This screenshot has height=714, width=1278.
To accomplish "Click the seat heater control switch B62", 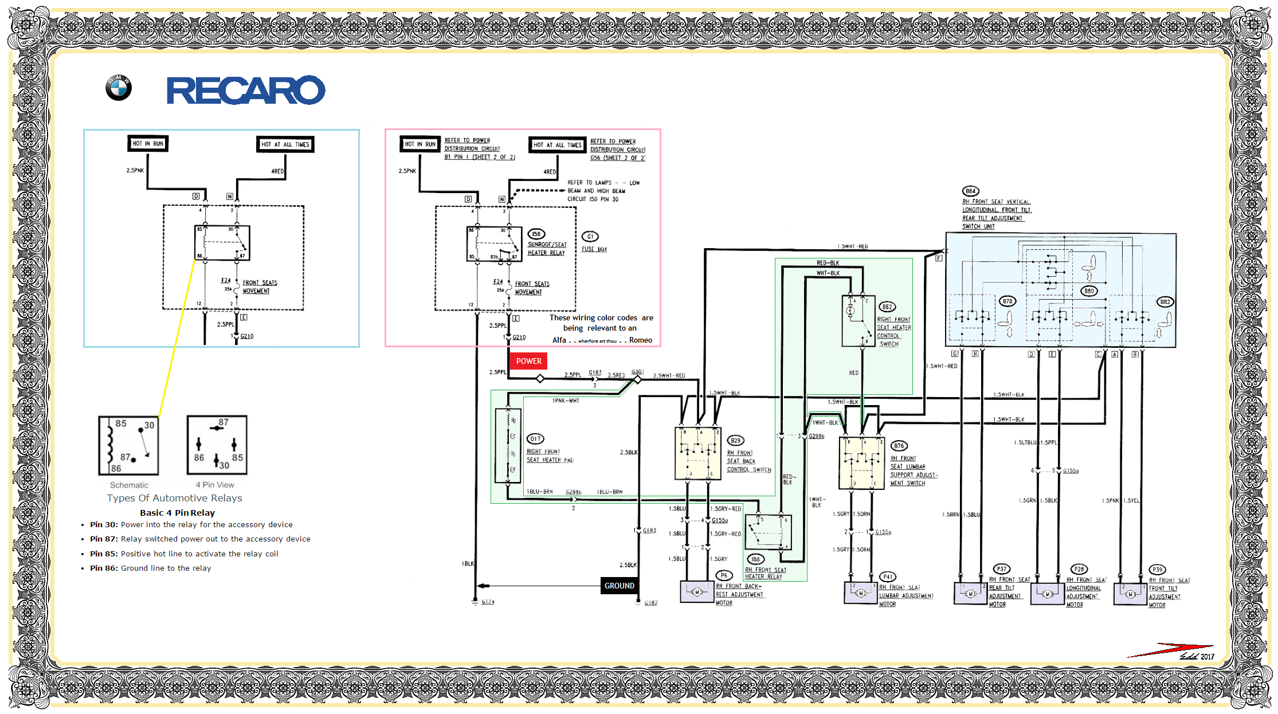I will click(858, 321).
